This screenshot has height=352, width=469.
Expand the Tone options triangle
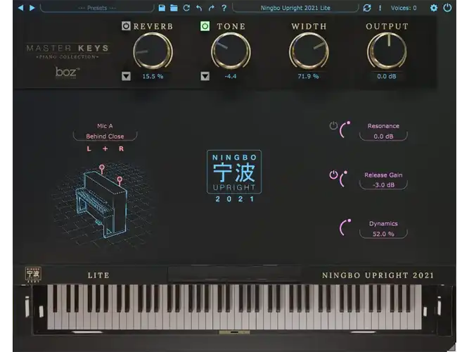205,76
